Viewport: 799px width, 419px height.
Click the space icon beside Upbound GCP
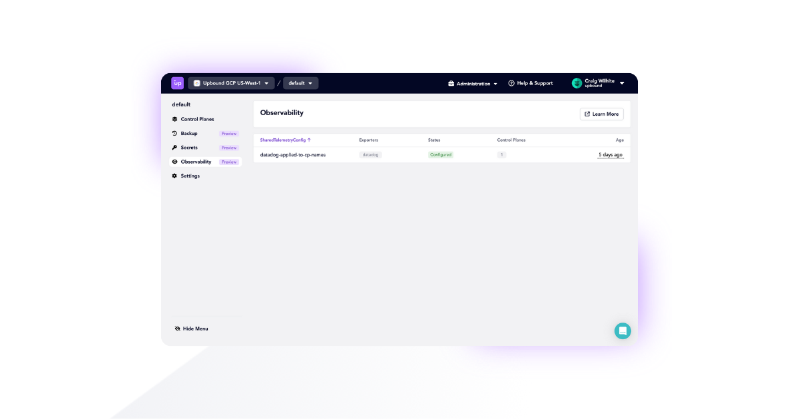click(x=197, y=83)
